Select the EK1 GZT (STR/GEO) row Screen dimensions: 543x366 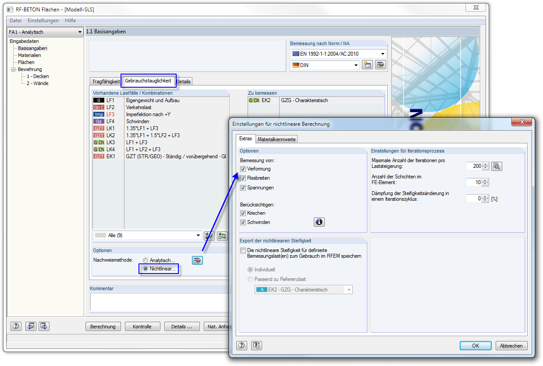coord(161,156)
